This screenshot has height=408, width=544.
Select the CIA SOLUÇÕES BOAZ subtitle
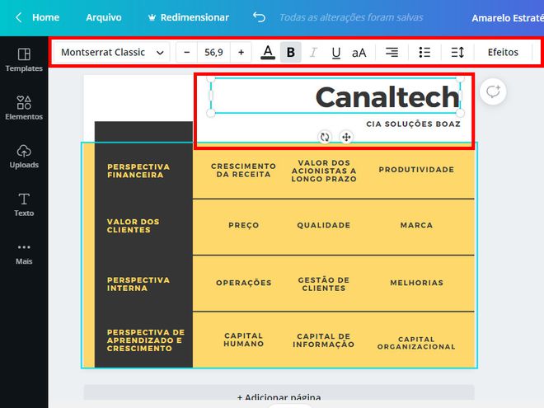click(x=413, y=124)
